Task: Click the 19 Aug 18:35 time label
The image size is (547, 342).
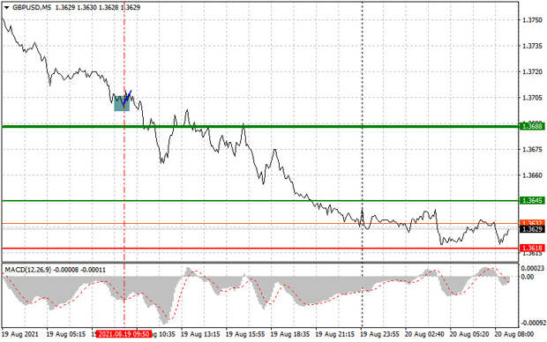Action: pos(290,334)
